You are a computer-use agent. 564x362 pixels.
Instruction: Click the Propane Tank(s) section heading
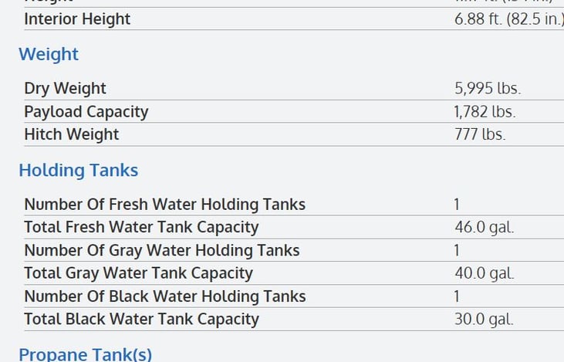(85, 354)
